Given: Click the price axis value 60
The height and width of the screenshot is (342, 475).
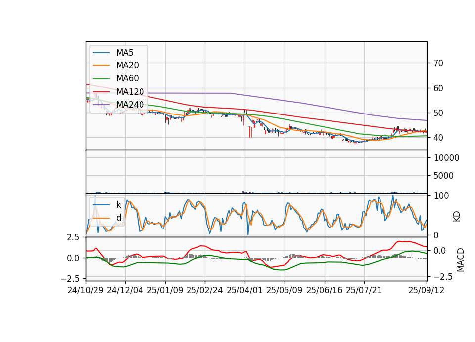Looking at the screenshot, I should (438, 88).
